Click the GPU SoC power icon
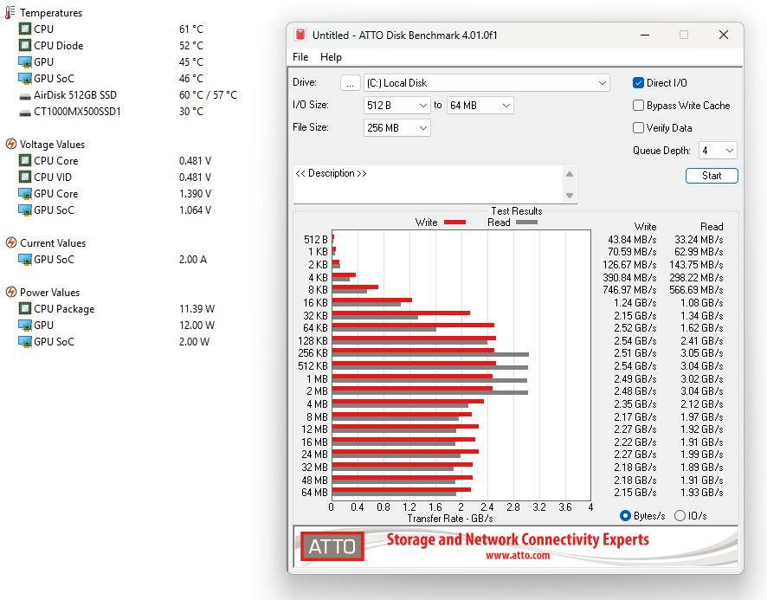This screenshot has width=767, height=600. click(25, 342)
